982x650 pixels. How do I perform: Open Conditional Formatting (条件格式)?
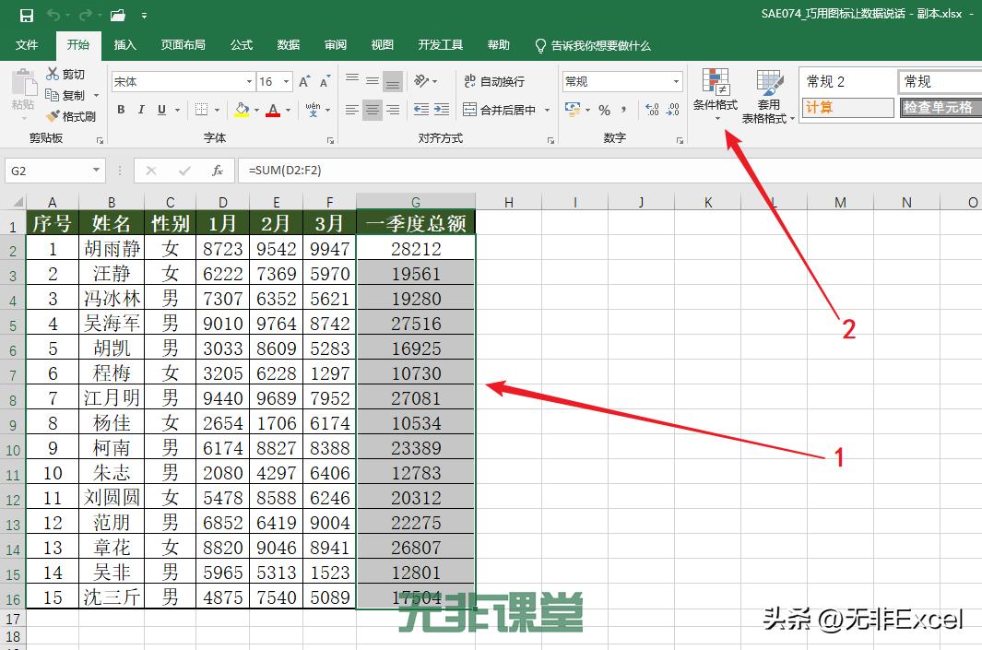[x=716, y=95]
